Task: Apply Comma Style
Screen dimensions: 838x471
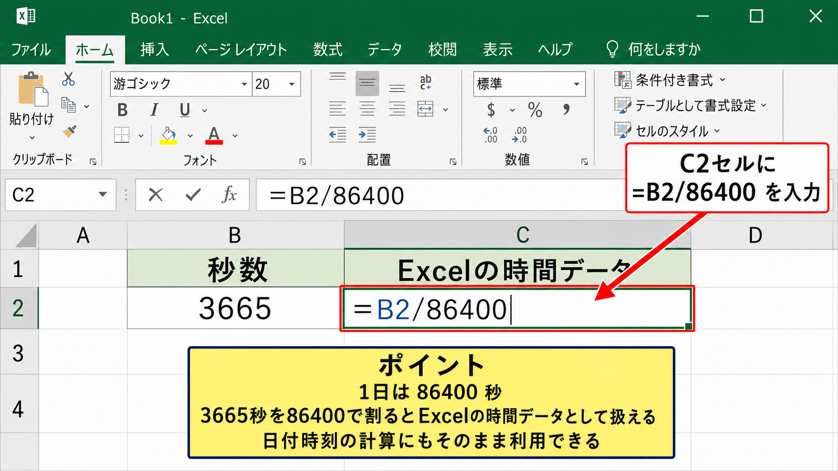Action: tap(566, 110)
